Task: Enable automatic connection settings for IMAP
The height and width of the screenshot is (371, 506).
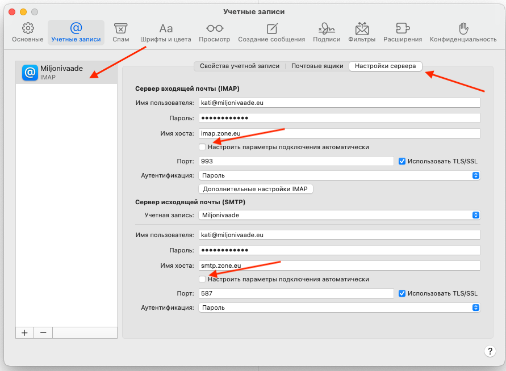Action: click(203, 147)
